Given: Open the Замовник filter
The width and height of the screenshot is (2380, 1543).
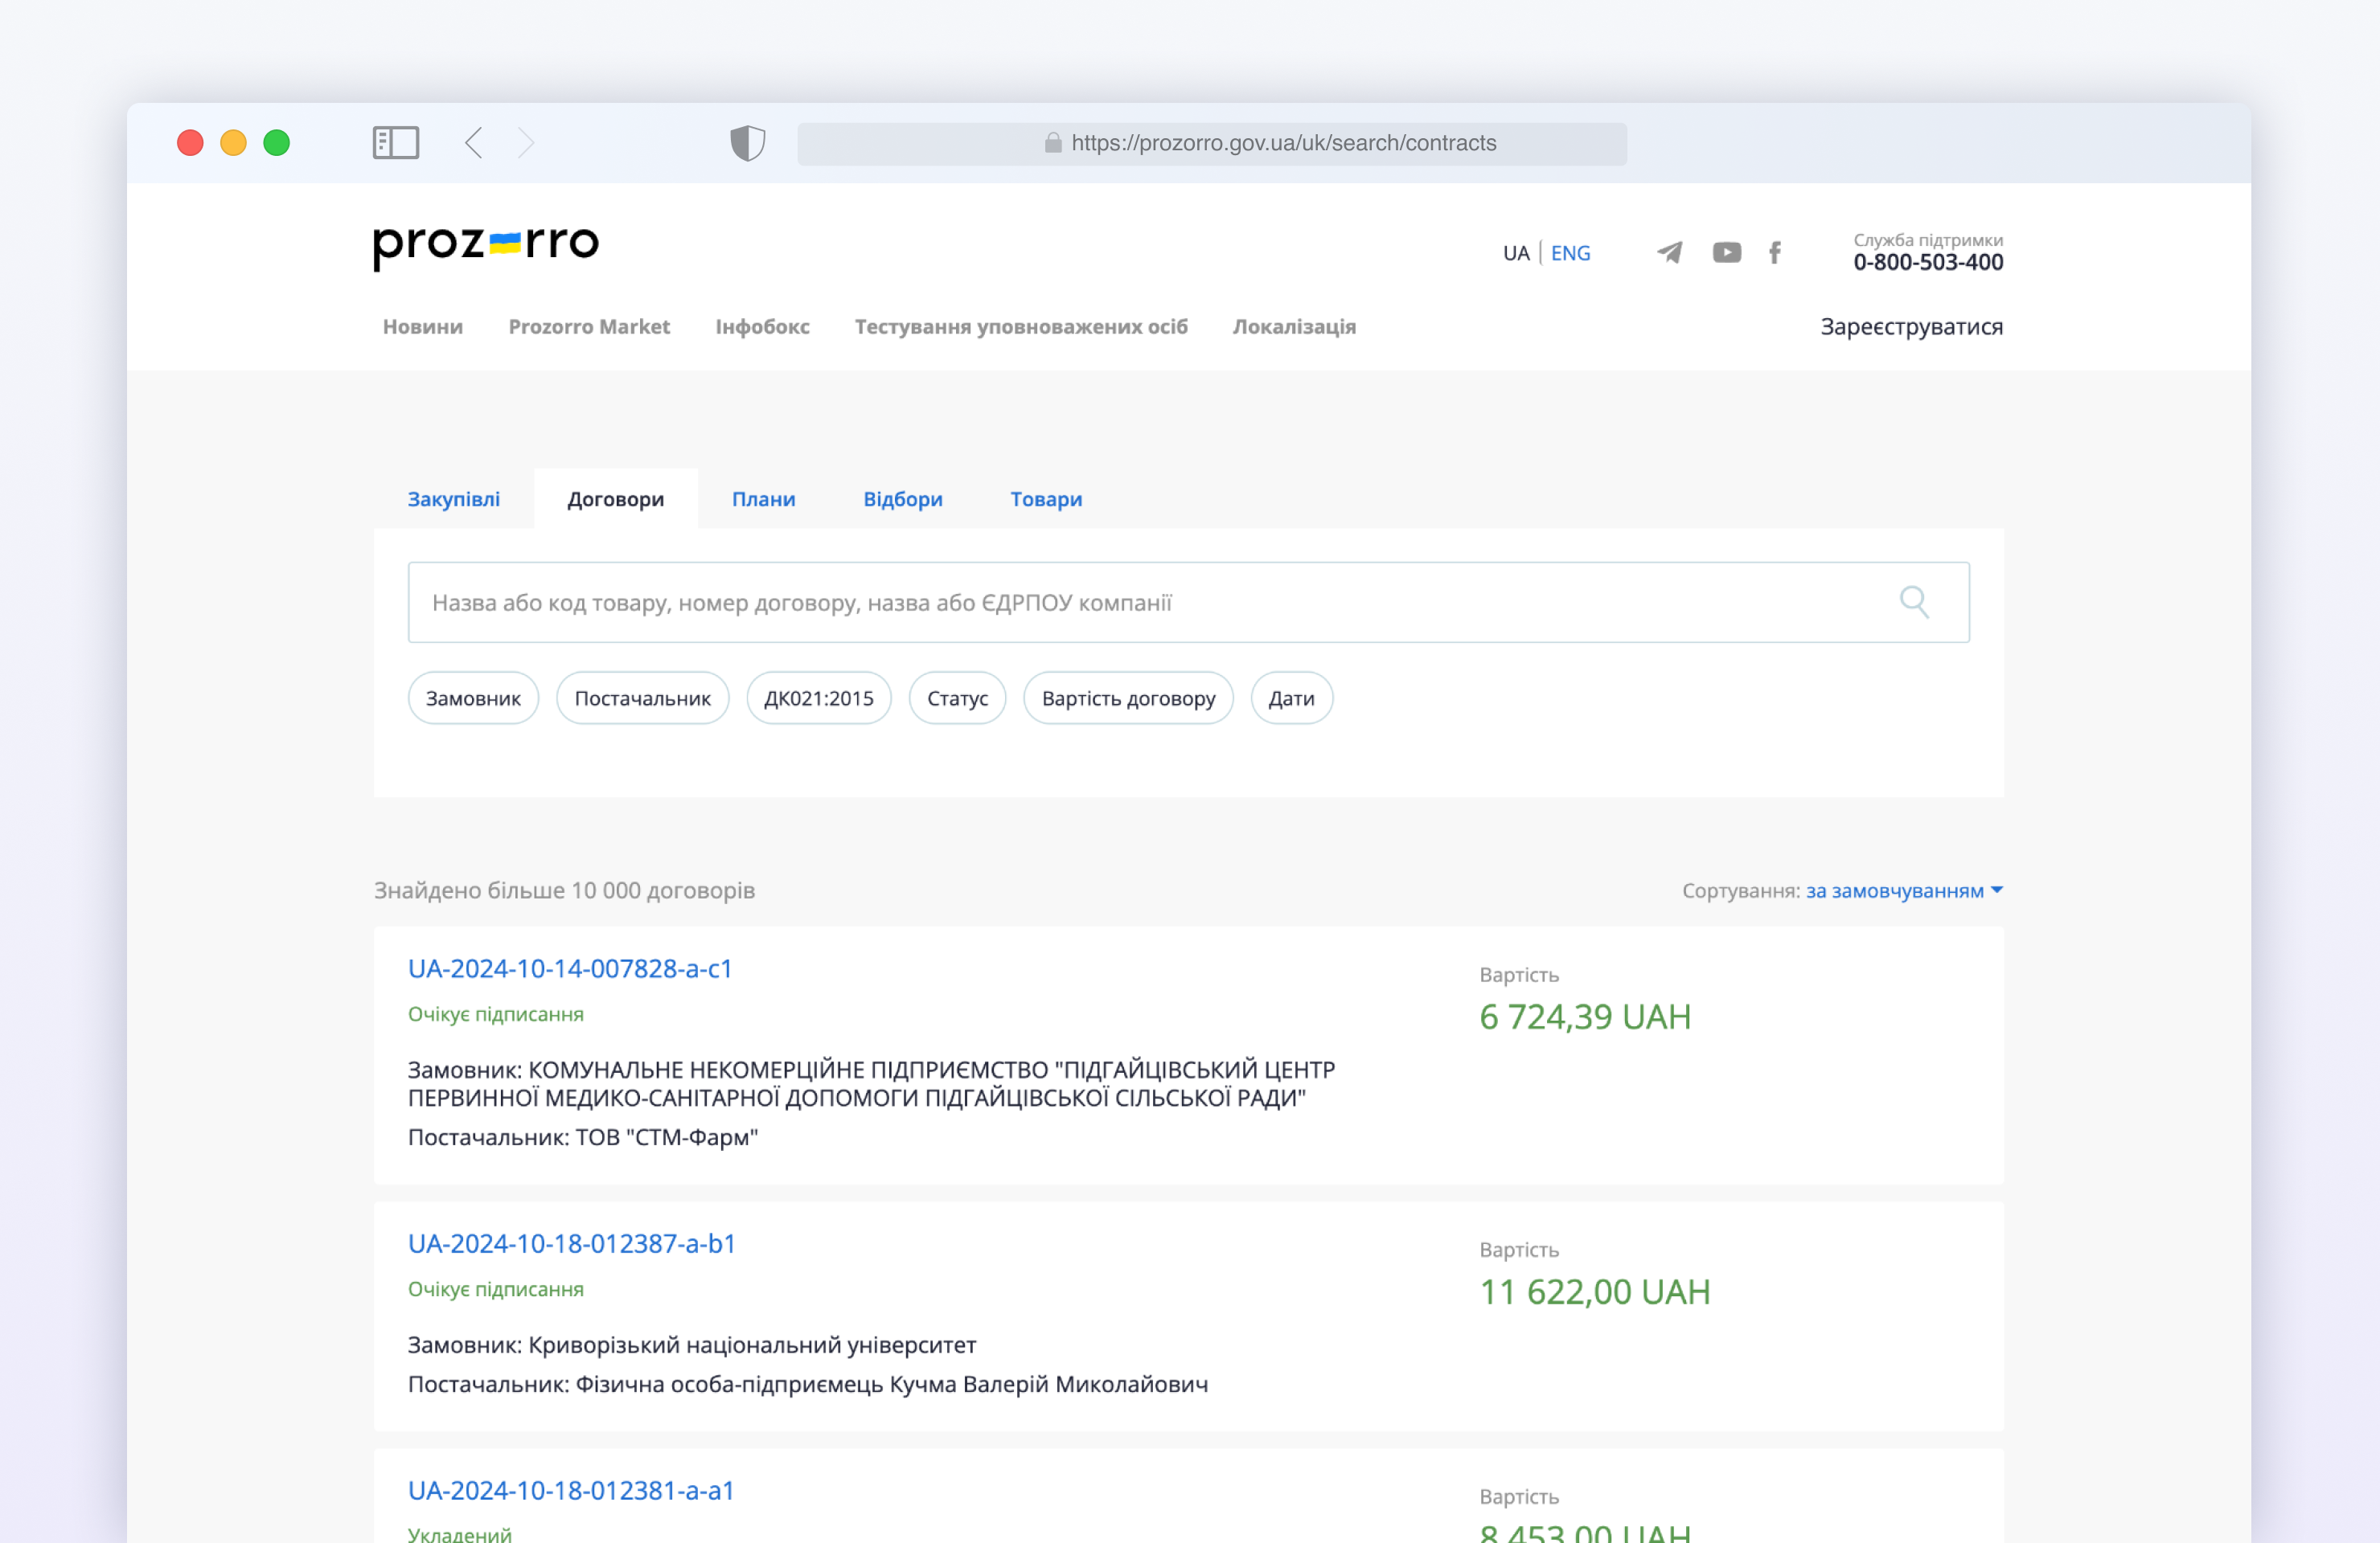Looking at the screenshot, I should (x=473, y=698).
